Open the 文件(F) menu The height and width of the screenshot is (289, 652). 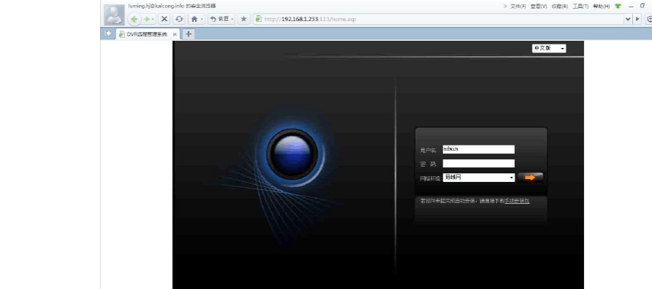[518, 7]
